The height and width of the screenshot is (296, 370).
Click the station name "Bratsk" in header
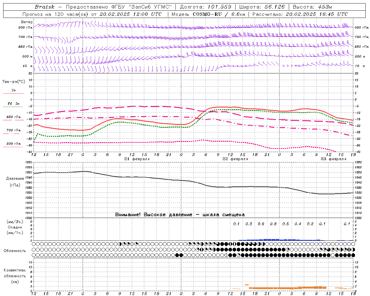[x=45, y=7]
